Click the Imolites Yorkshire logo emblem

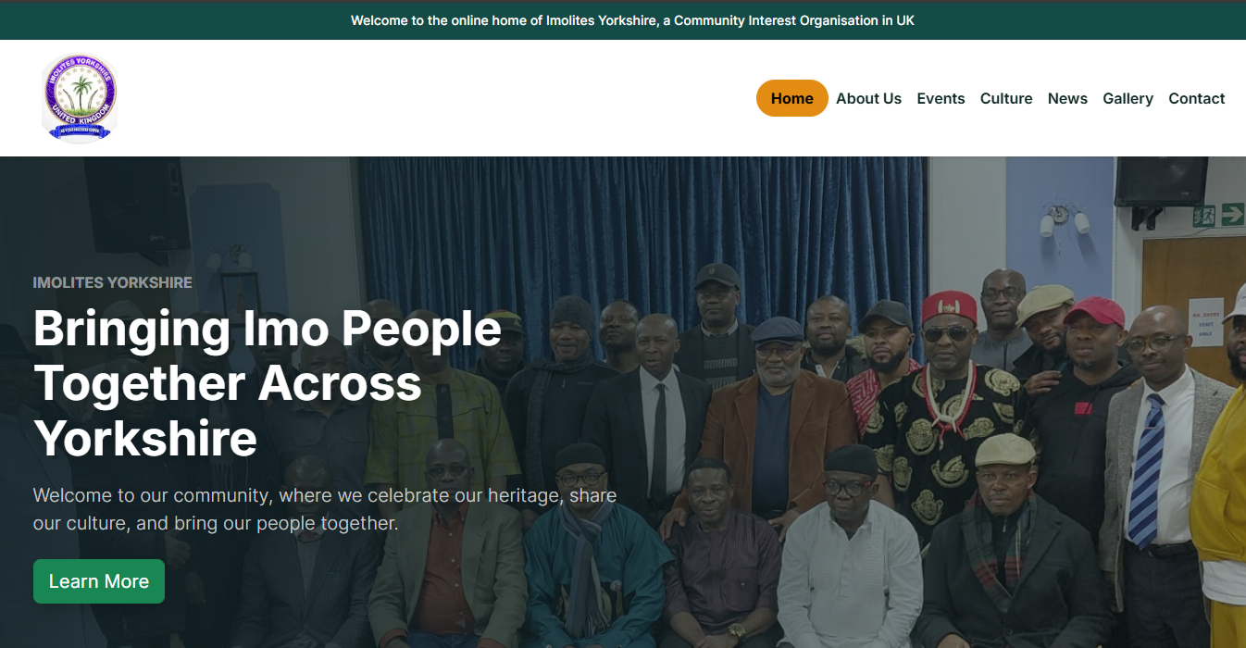point(79,97)
